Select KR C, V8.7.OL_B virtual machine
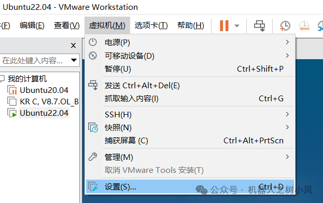The image size is (323, 203). [49, 102]
